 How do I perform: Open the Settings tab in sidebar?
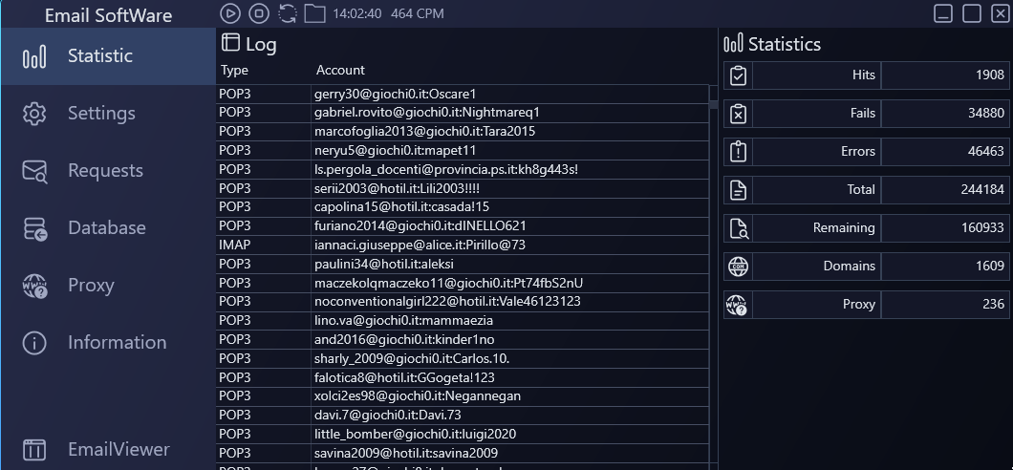[x=101, y=114]
